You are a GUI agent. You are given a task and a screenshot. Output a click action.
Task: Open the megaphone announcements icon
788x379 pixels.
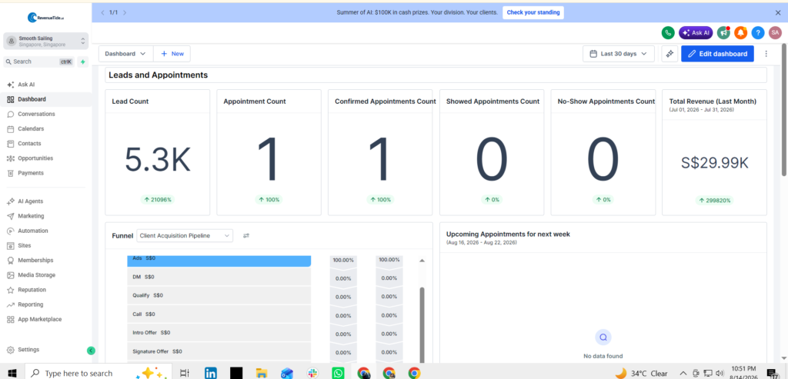pyautogui.click(x=723, y=32)
